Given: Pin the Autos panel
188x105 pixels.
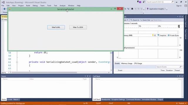Looking at the screenshot, I should click(x=88, y=76).
